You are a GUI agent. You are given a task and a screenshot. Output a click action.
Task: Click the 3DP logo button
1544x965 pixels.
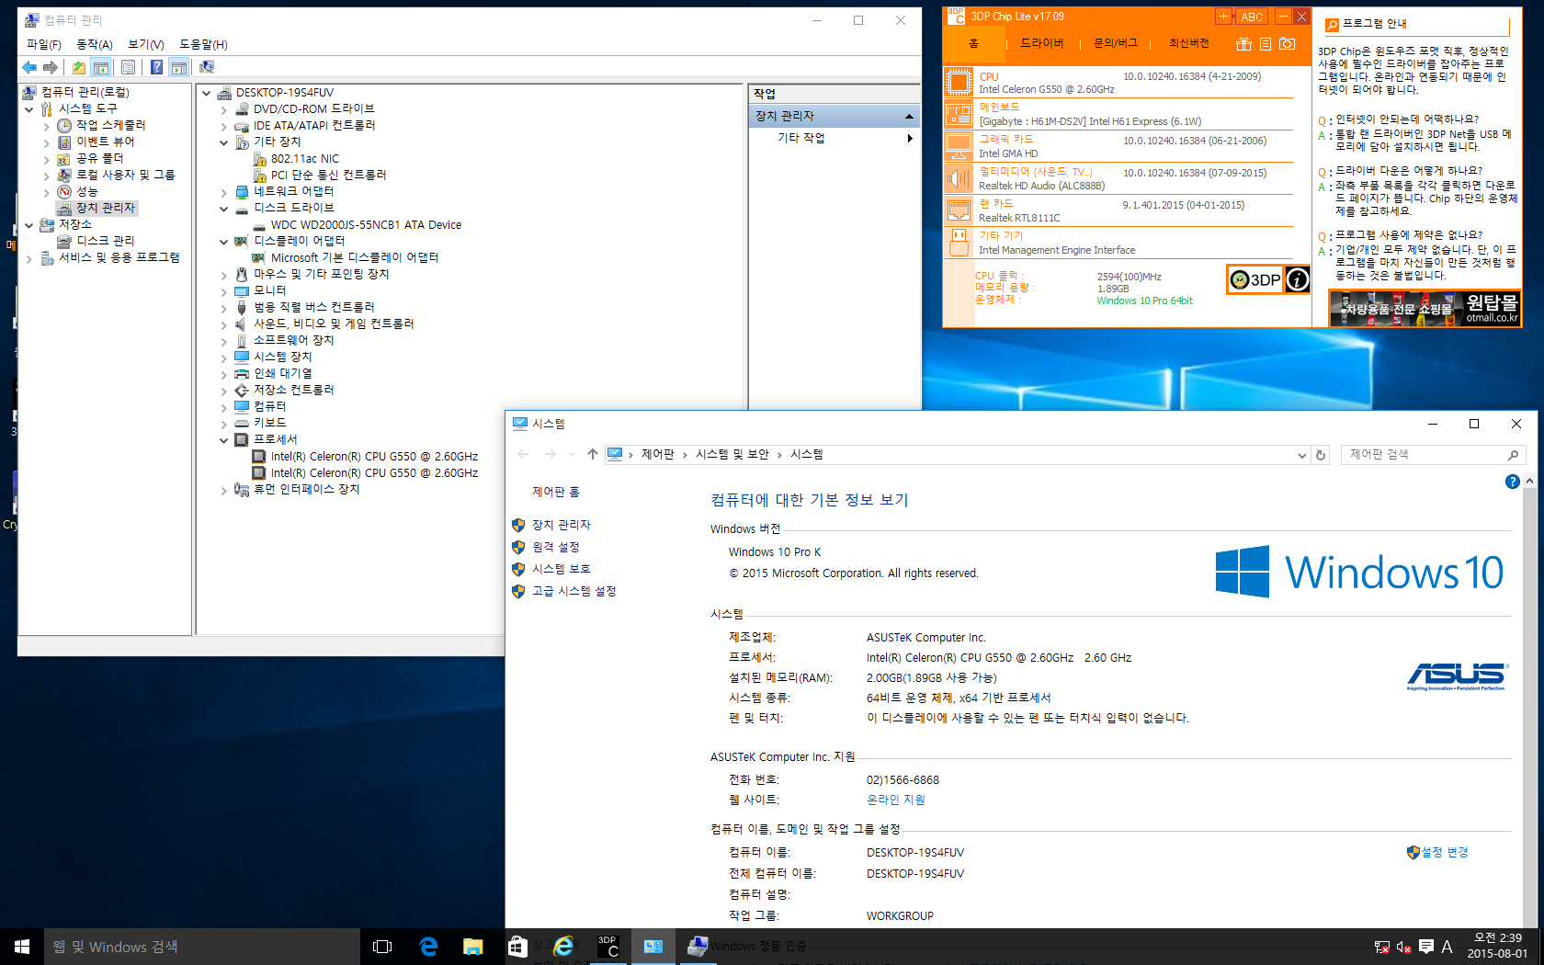click(x=1255, y=279)
